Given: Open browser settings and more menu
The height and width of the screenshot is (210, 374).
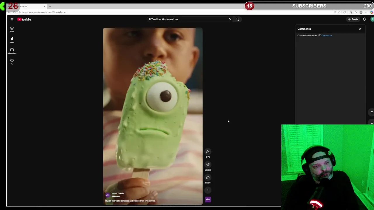Looking at the screenshot, I should (366, 12).
